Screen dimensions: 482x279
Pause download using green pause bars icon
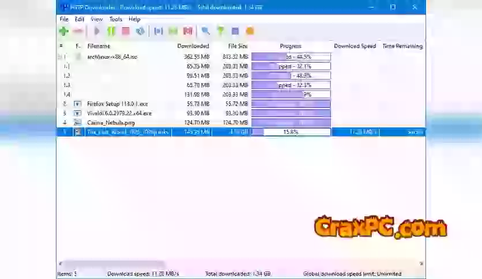coord(111,31)
